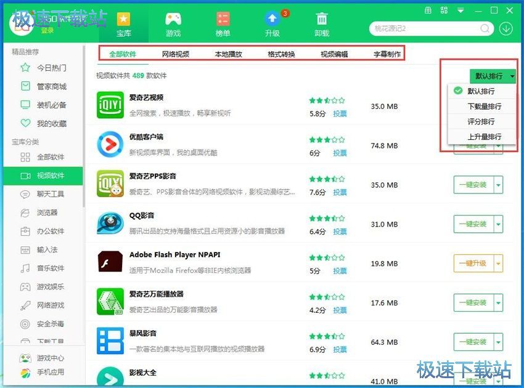Click 一键安装 for 暴风影音
The image size is (524, 388).
473,342
